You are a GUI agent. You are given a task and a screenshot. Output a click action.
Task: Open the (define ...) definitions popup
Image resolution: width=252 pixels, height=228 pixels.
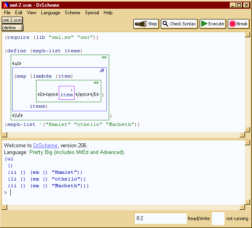pos(12,28)
